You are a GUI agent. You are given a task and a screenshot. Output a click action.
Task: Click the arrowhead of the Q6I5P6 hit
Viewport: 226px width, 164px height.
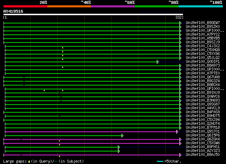123,135
